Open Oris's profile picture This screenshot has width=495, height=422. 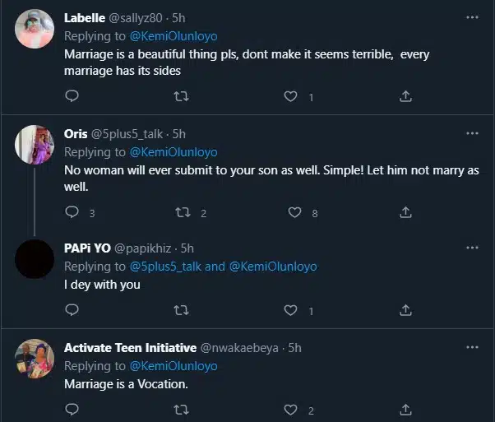pyautogui.click(x=35, y=145)
